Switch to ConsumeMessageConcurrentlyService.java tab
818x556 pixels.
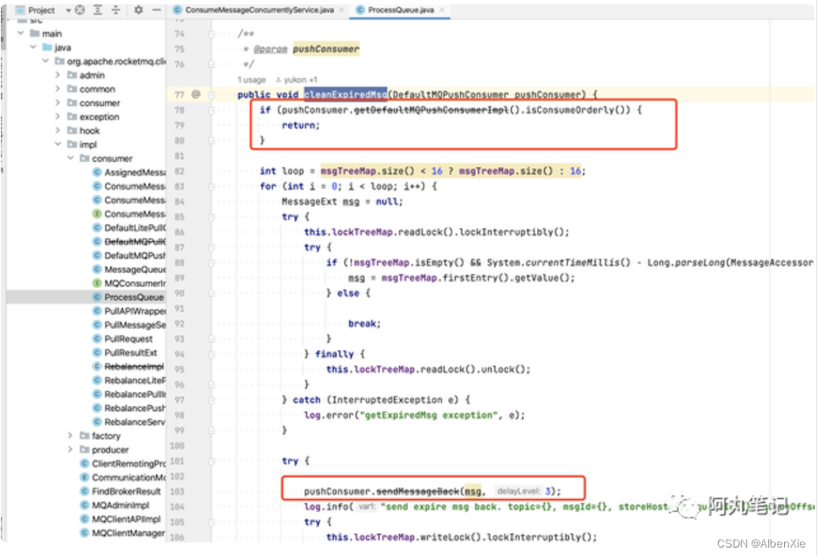coord(259,10)
